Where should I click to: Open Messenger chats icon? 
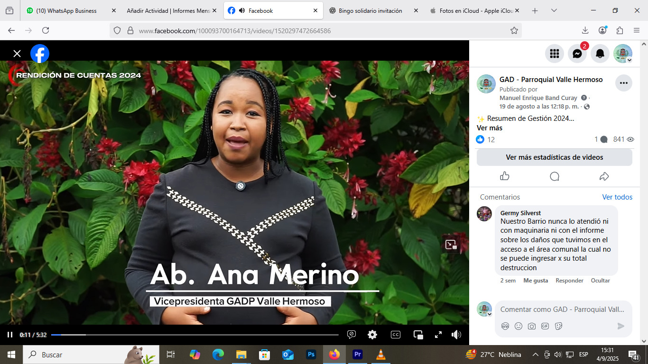tap(577, 54)
